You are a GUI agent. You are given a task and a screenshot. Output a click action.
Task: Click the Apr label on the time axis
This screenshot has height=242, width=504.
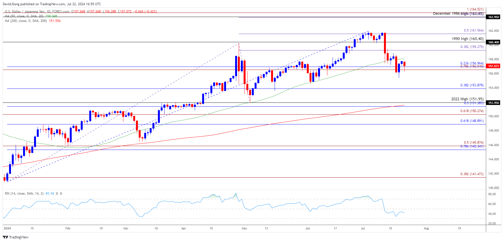pyautogui.click(x=184, y=228)
